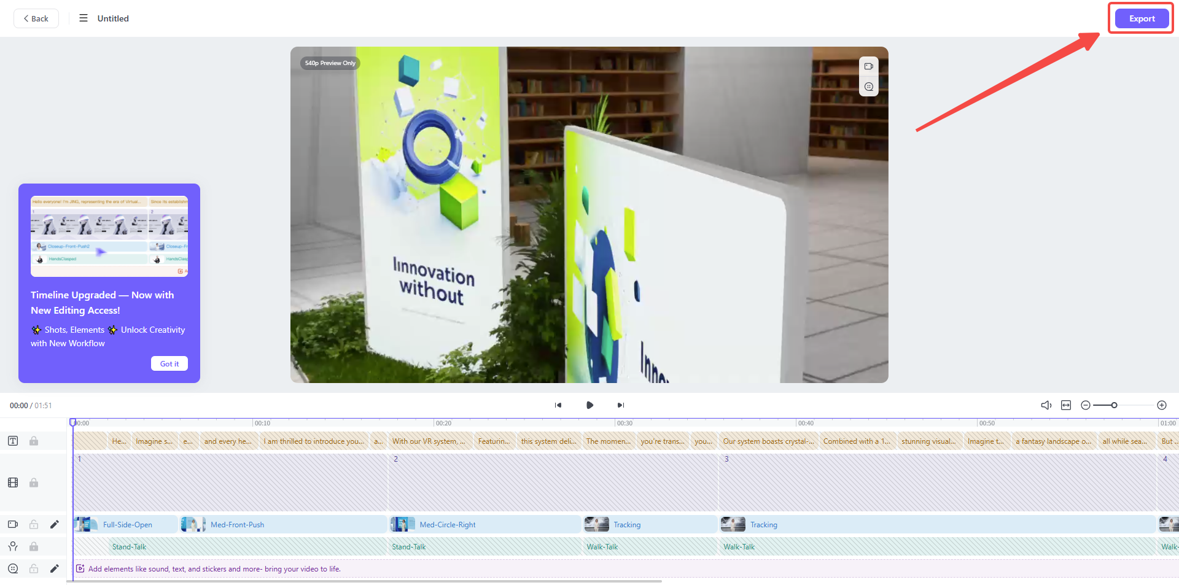Click the Untitled project title
1179x585 pixels.
[113, 18]
